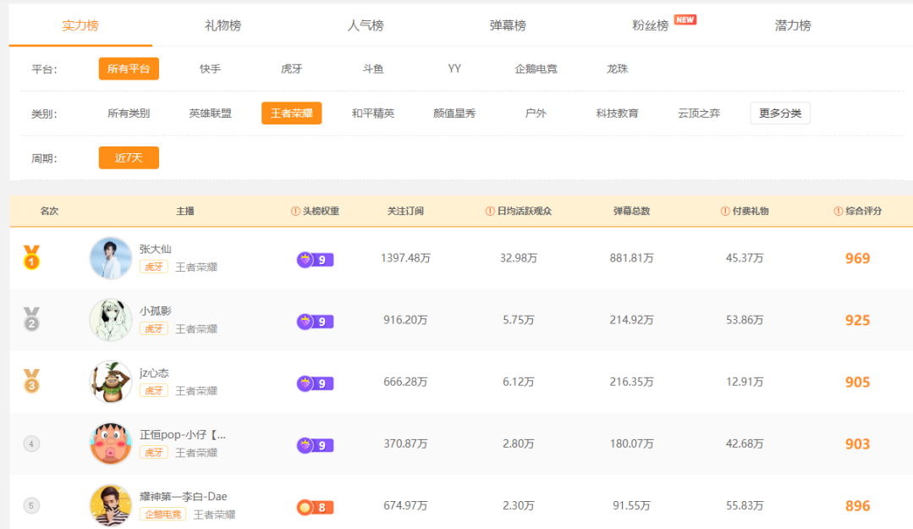Screen dimensions: 913x529
Task: Click info icon next to 头榜权重
Action: (x=295, y=211)
